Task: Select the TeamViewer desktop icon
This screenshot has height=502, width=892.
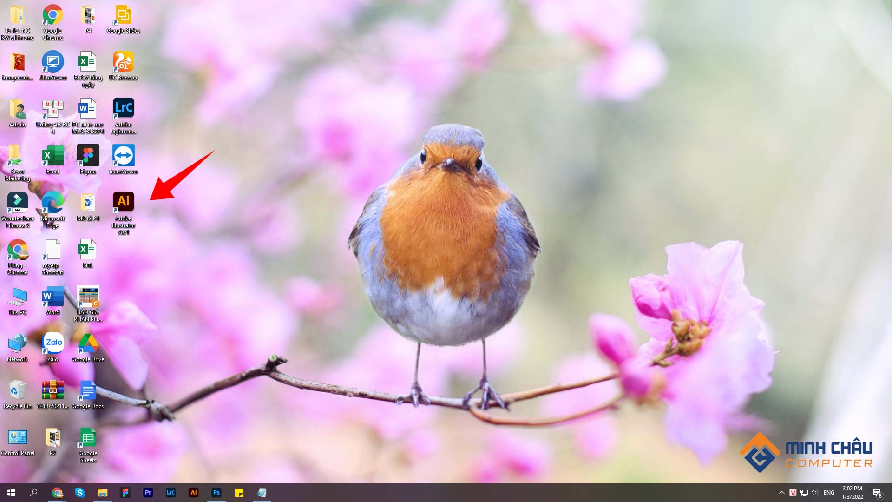Action: (x=123, y=160)
